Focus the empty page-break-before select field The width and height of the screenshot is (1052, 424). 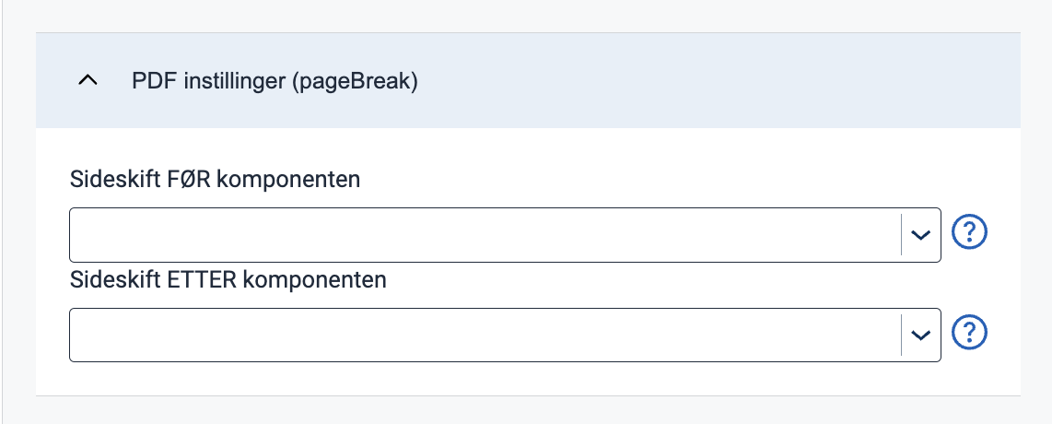(x=505, y=235)
